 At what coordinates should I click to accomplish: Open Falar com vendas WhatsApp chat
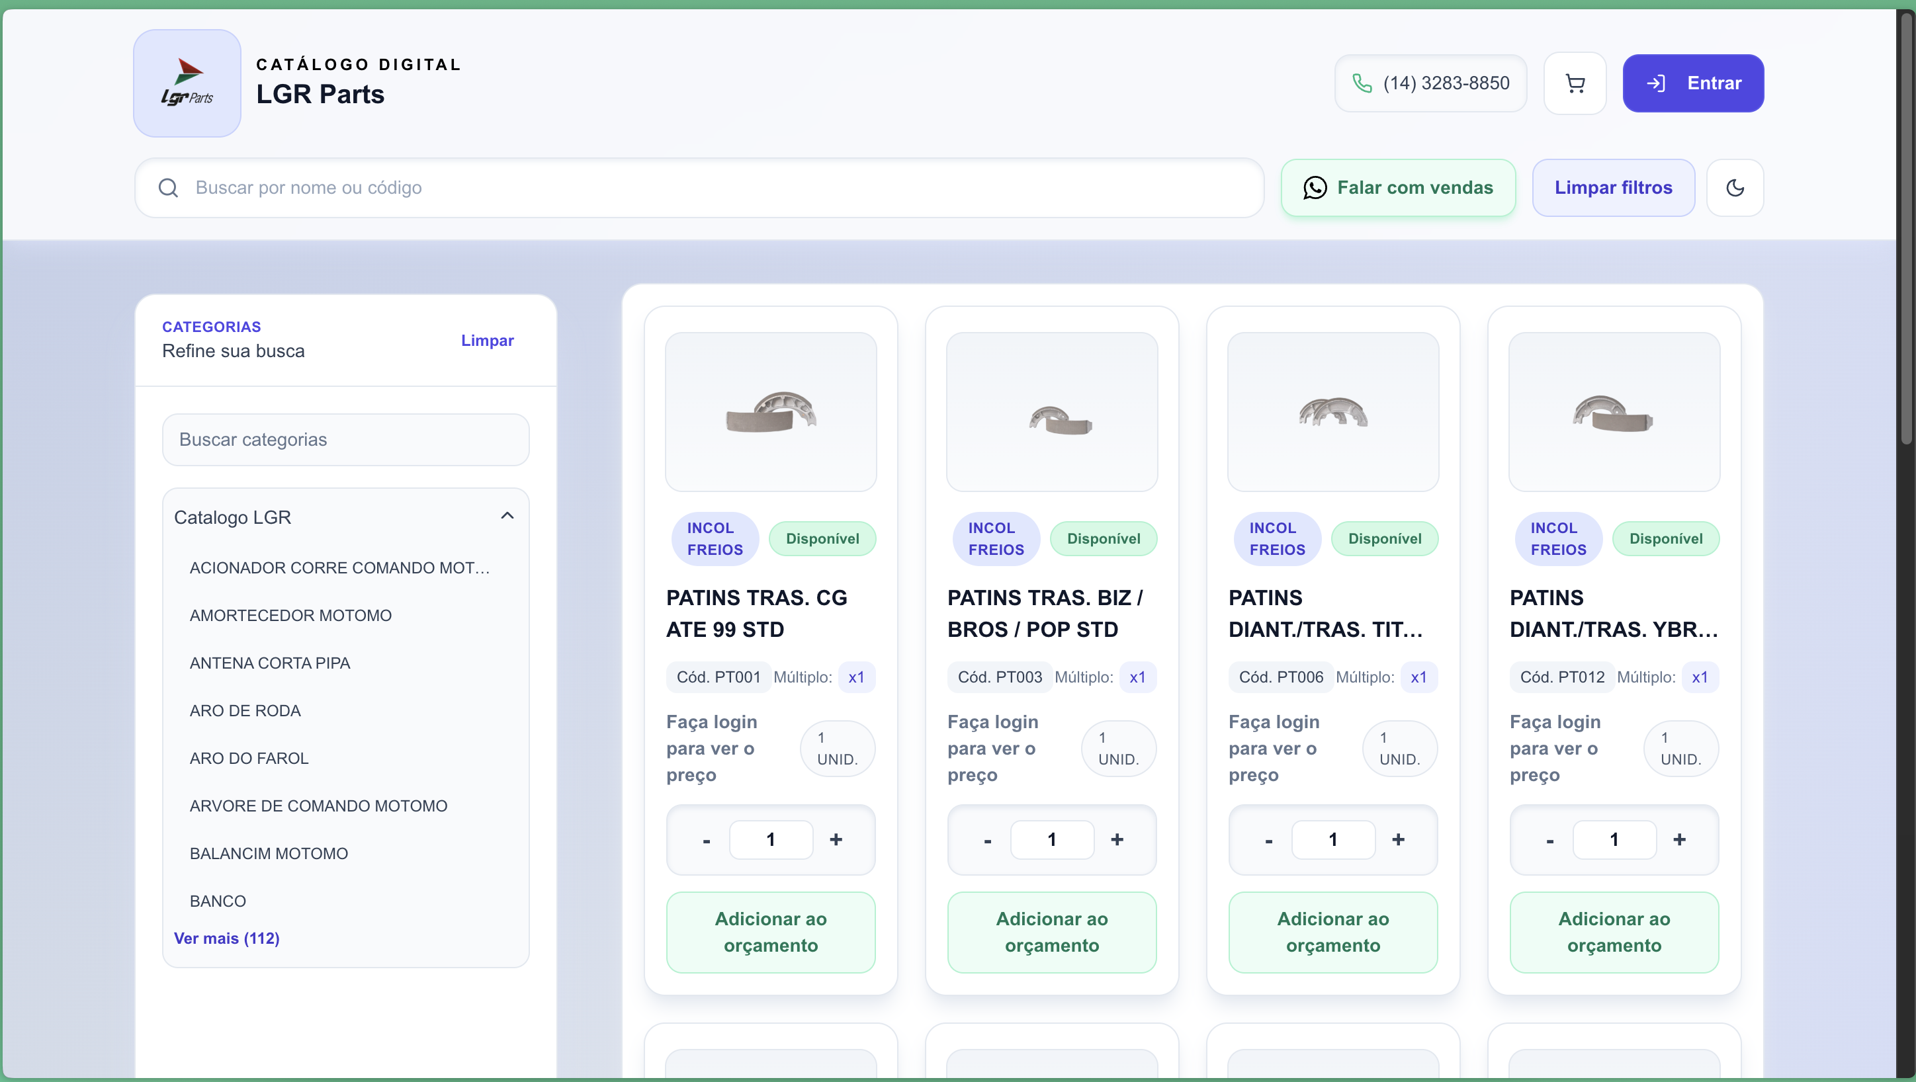point(1397,187)
